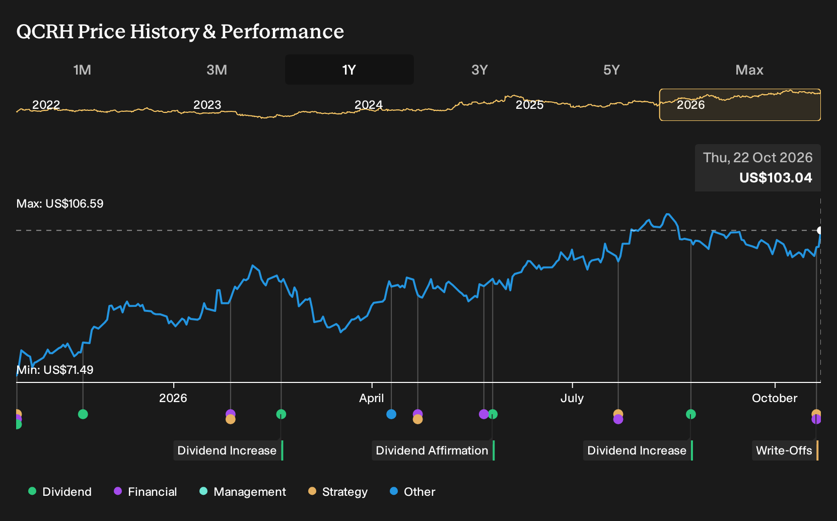Click 2022 on the overview timeline
The image size is (837, 521).
pos(46,105)
